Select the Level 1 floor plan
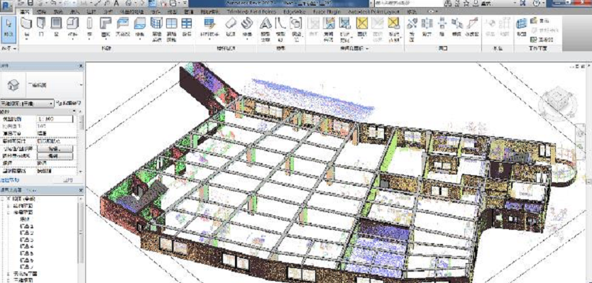Viewport: 592px width, 283px height. [x=26, y=226]
